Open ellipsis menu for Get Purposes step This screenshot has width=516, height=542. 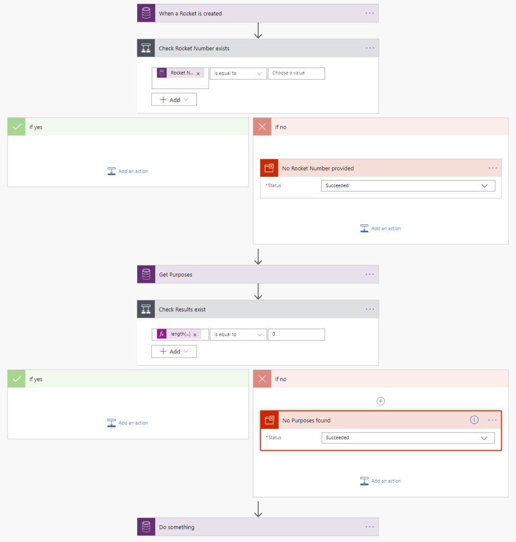coord(369,275)
